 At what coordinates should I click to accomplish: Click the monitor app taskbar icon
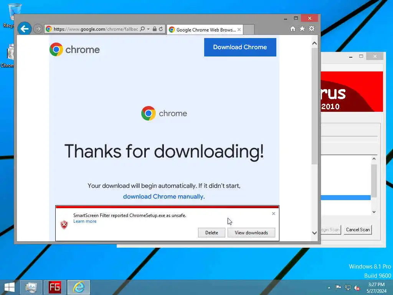pos(31,287)
